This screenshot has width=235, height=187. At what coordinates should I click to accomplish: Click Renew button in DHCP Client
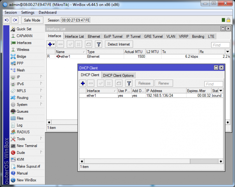click(x=164, y=83)
